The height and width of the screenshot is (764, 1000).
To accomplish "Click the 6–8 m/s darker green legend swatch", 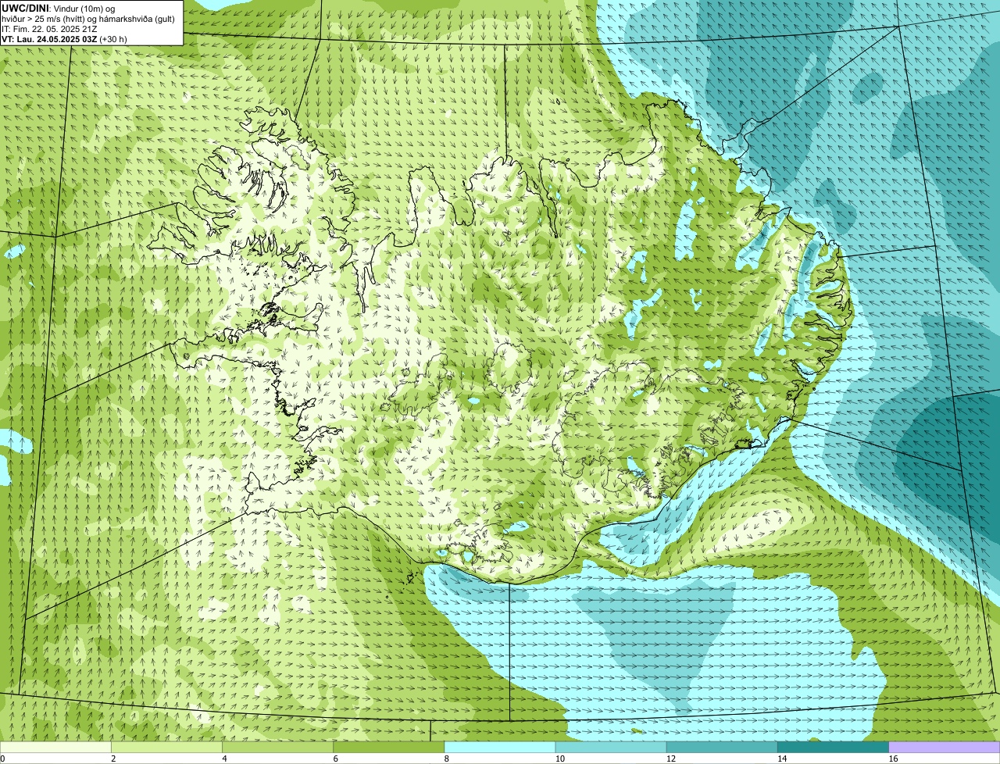I will (389, 747).
